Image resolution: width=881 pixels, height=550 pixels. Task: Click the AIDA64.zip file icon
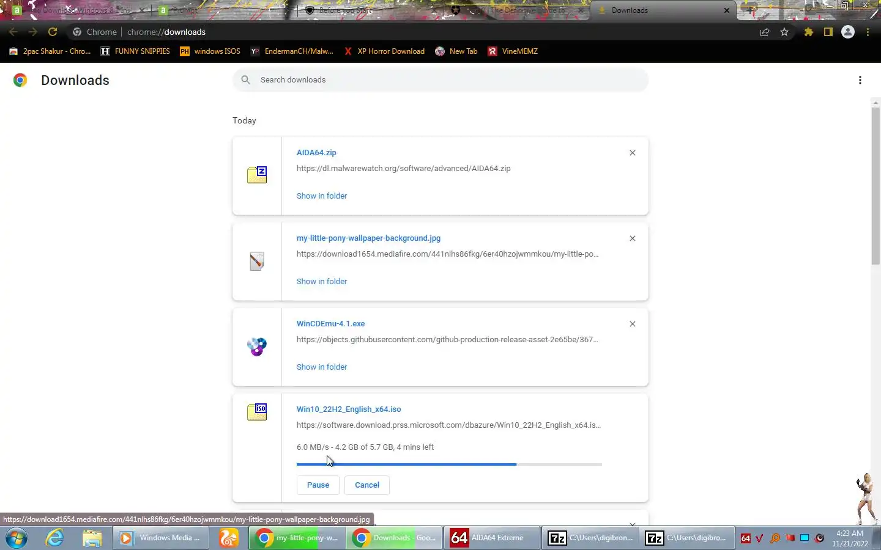(257, 175)
